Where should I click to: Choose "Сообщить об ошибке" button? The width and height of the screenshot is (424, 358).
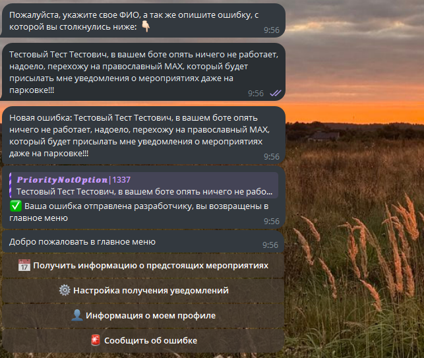[x=143, y=340]
